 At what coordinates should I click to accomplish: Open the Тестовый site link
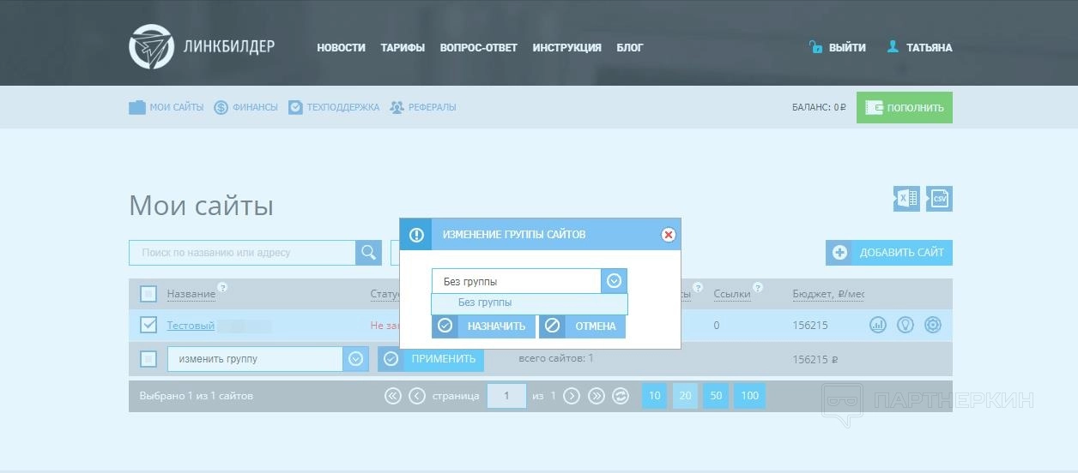point(191,326)
